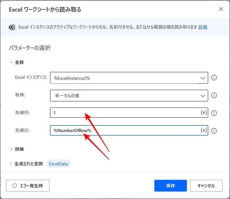Image resolution: width=230 pixels, height=199 pixels.
Task: Close the dialog with the X button
Action: 221,9
